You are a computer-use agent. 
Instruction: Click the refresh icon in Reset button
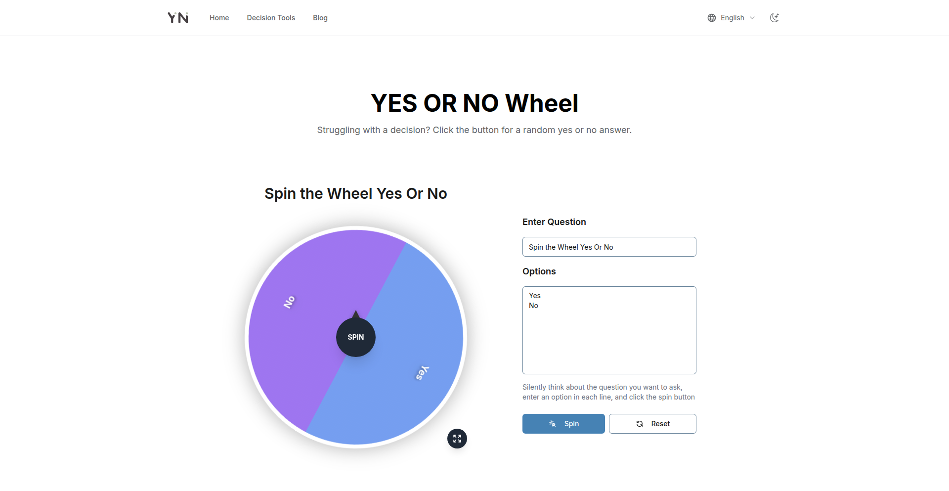(640, 424)
